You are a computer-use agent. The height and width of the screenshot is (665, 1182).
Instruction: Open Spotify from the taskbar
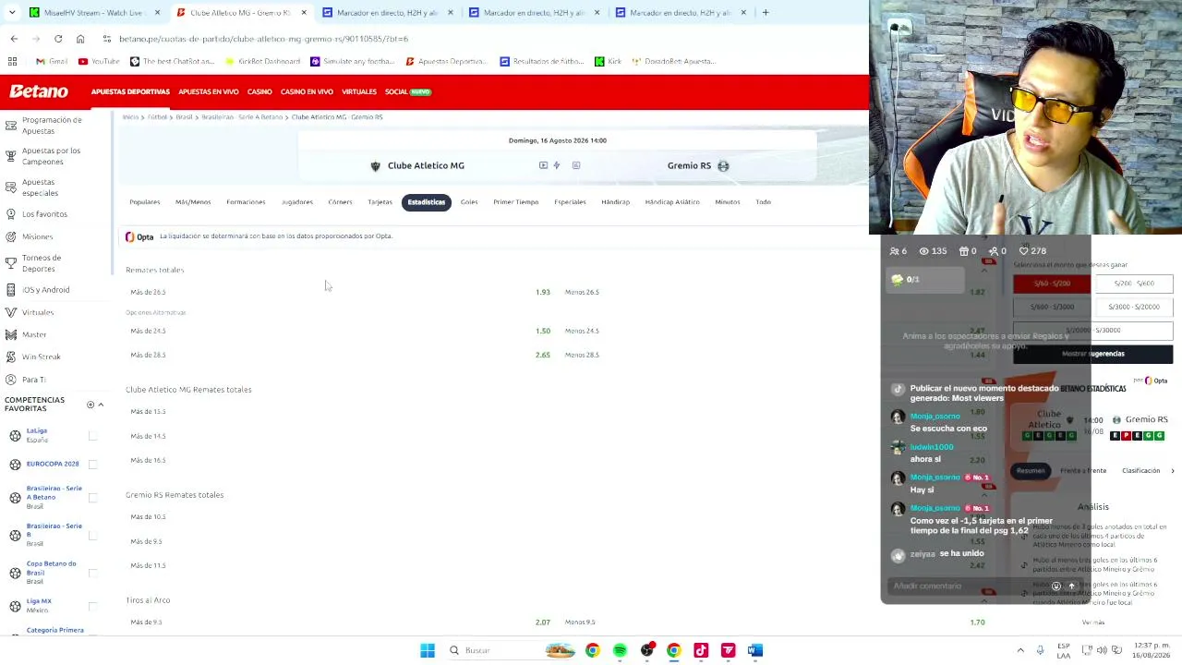pos(620,650)
